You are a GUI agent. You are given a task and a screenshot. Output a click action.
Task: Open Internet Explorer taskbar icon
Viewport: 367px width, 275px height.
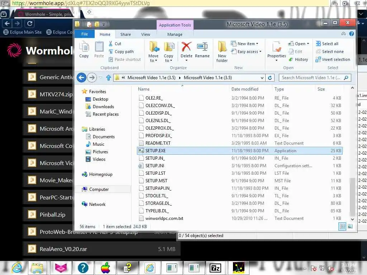click(x=17, y=268)
